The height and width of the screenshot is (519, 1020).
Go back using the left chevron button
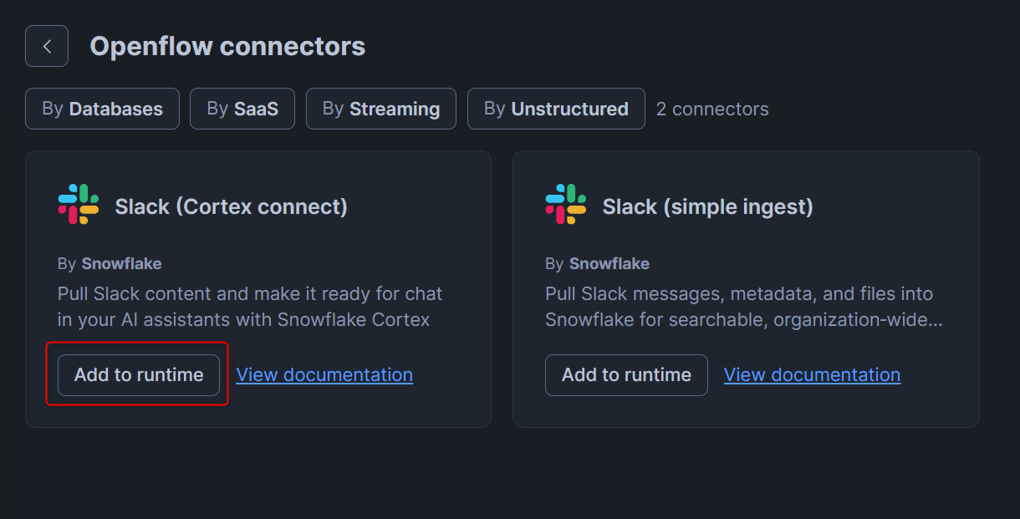pyautogui.click(x=47, y=46)
